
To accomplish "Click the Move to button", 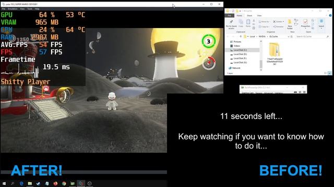I will (264, 22).
